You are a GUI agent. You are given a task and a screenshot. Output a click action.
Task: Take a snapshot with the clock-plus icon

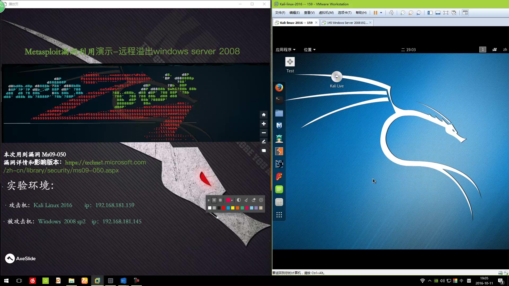pyautogui.click(x=403, y=13)
